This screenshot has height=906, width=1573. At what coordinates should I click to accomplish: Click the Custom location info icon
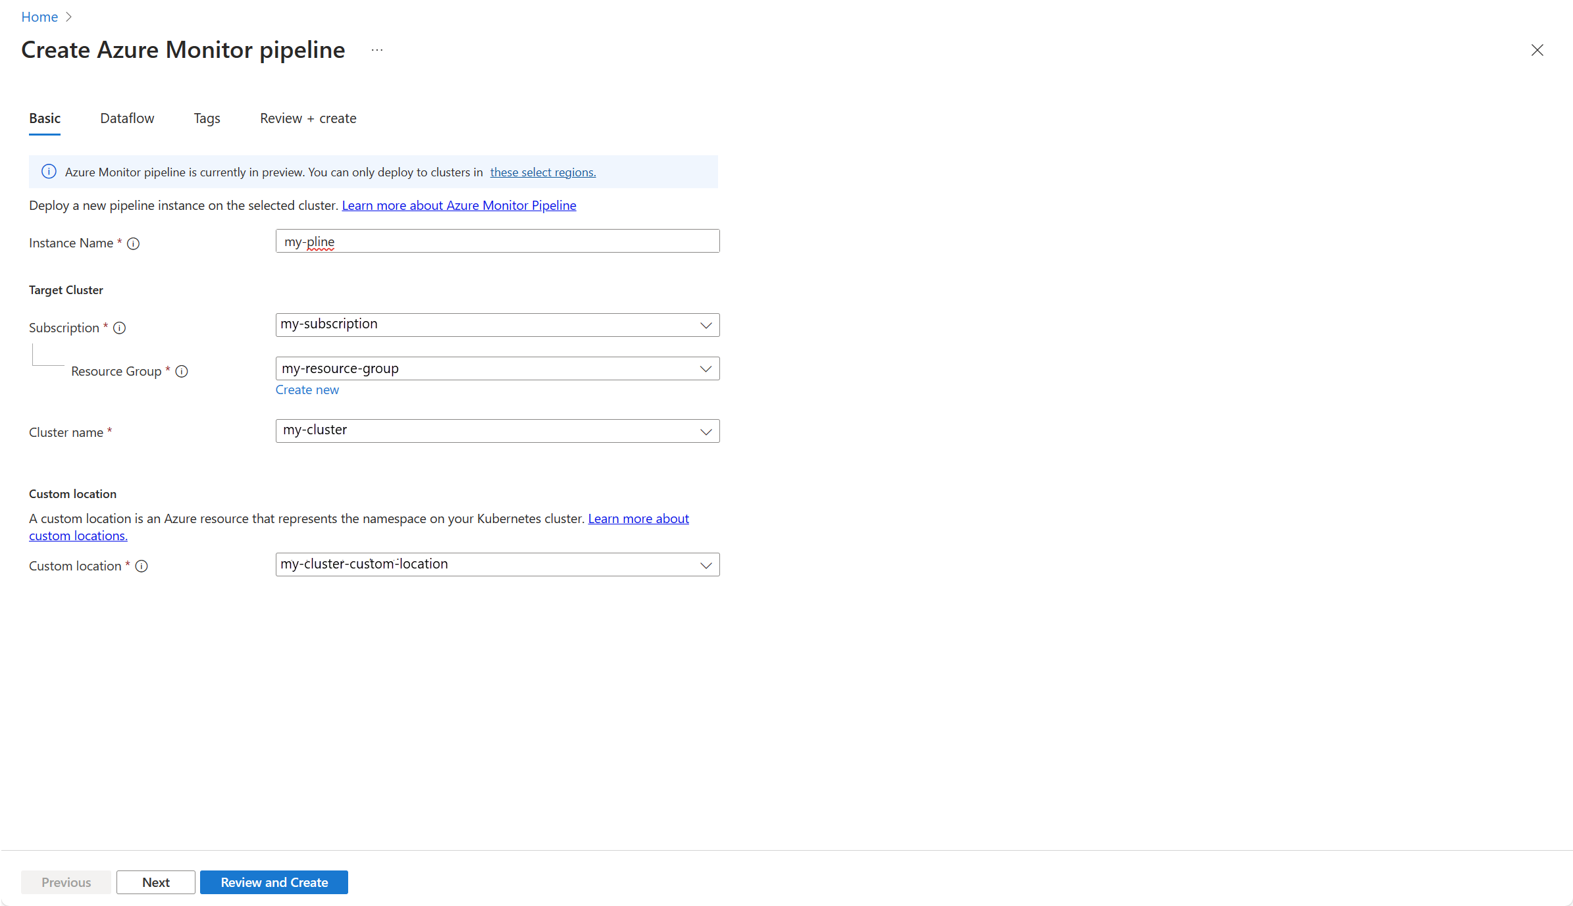click(142, 566)
